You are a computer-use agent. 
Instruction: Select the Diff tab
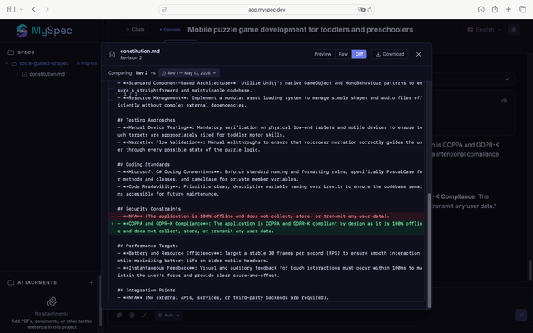point(359,54)
